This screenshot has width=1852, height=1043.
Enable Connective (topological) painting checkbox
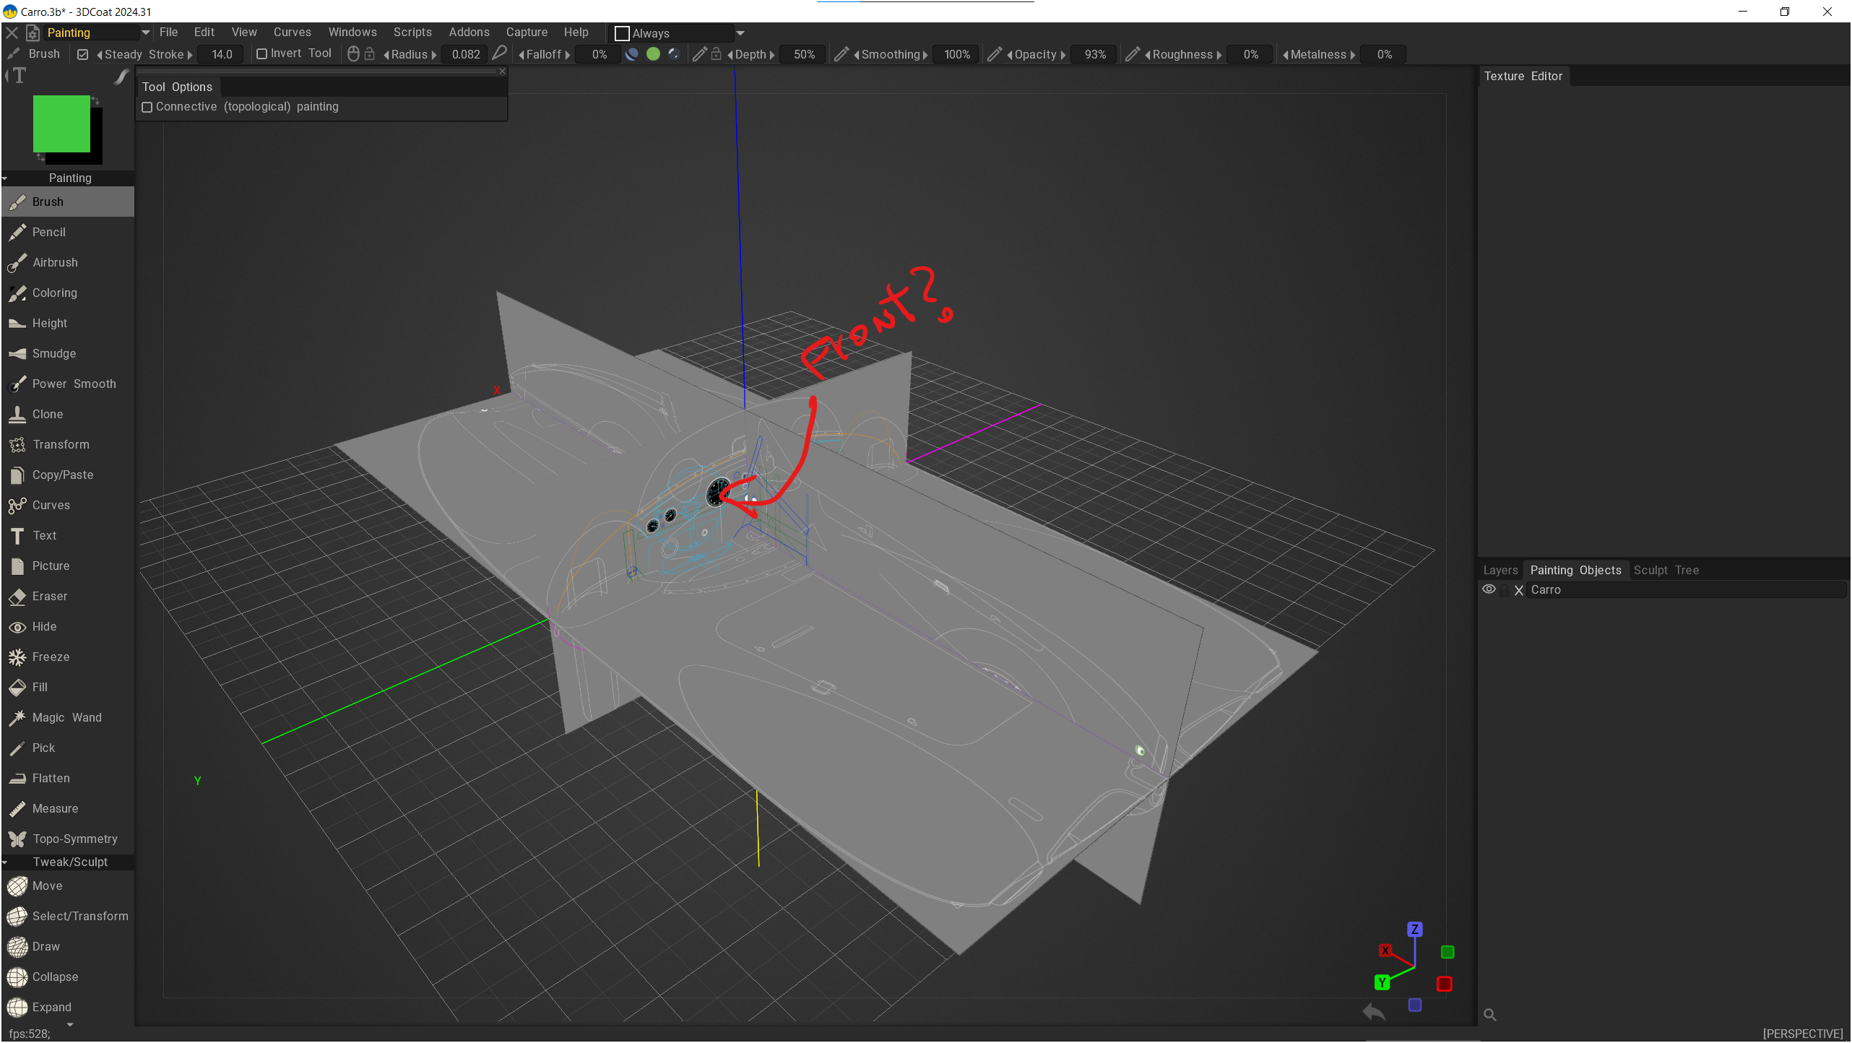coord(147,107)
